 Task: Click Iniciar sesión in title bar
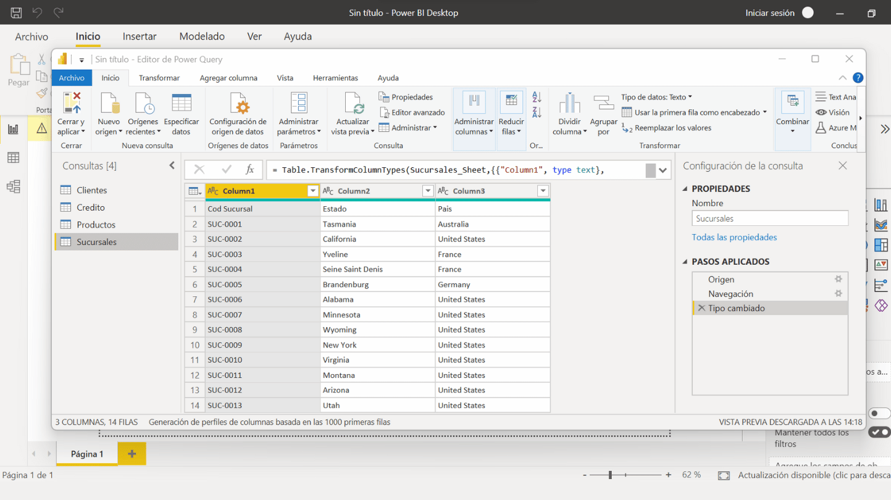tap(770, 13)
